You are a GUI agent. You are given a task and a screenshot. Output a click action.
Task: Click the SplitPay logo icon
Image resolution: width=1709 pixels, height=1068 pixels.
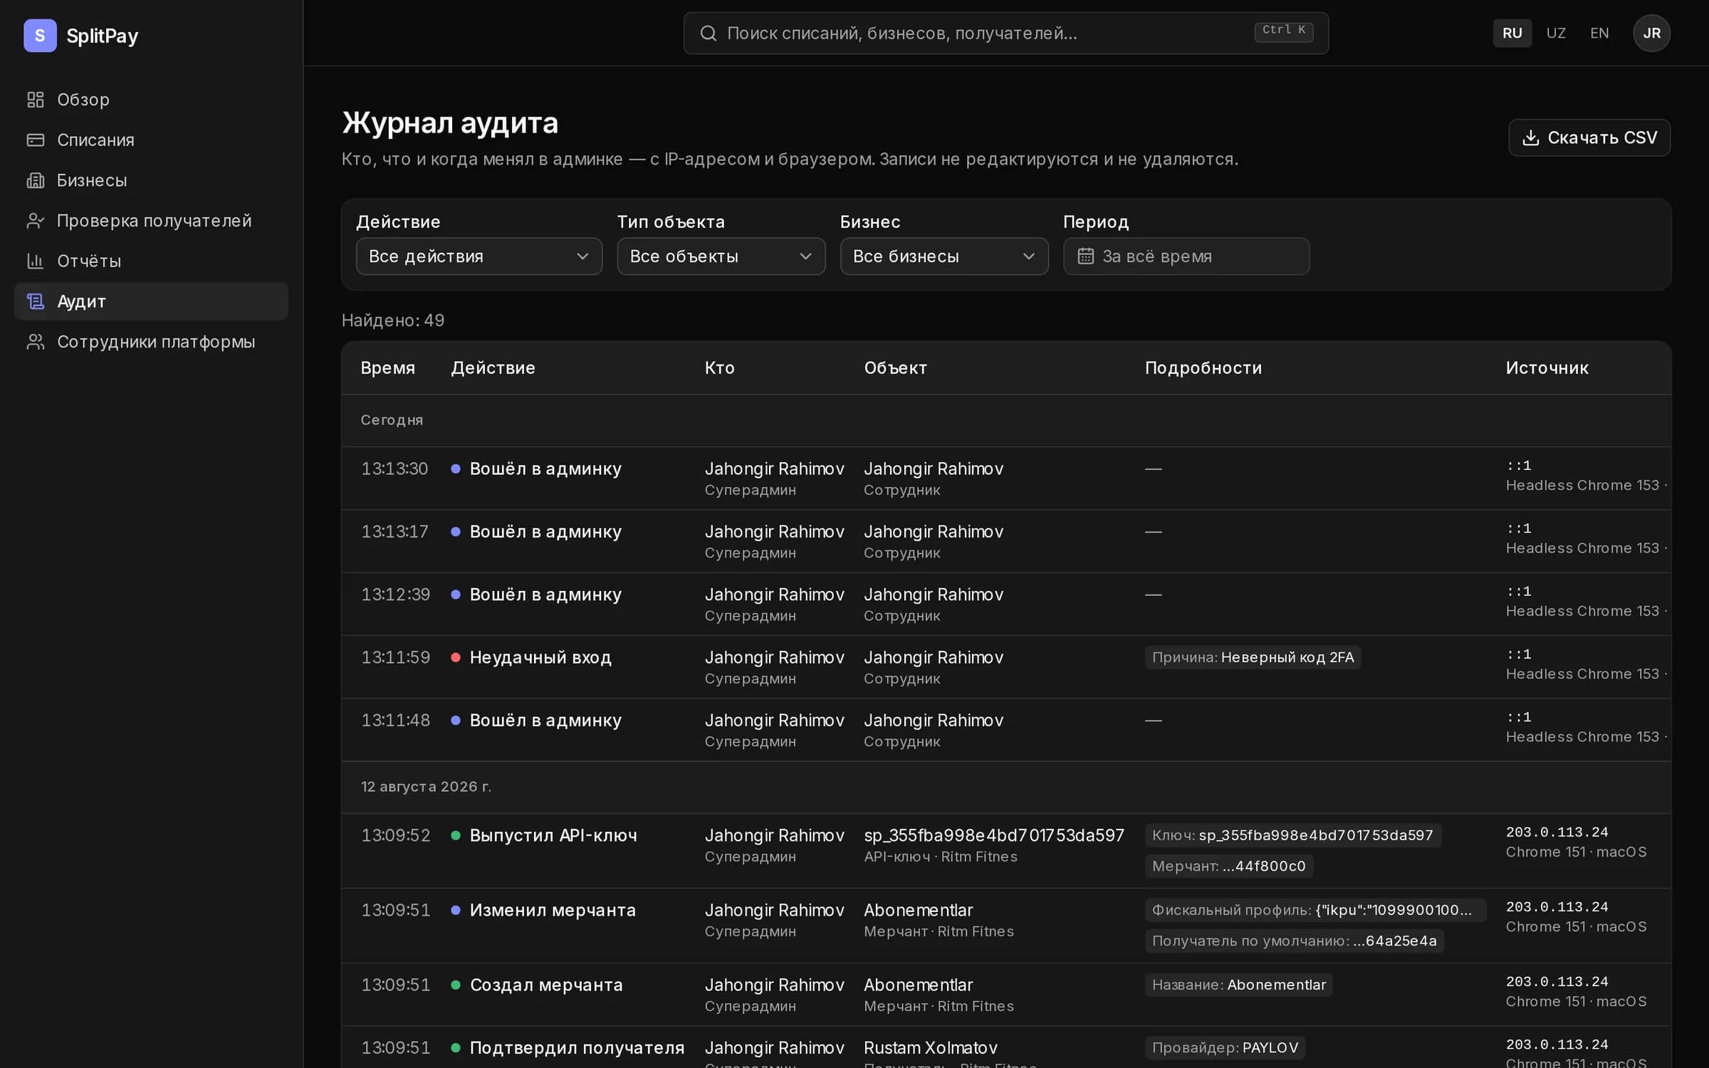coord(40,35)
